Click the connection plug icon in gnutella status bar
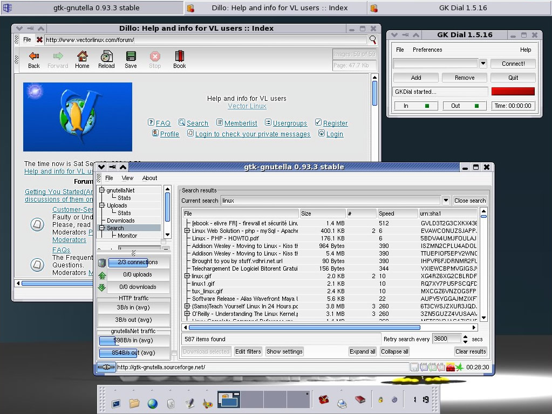The width and height of the screenshot is (552, 414). tap(106, 367)
